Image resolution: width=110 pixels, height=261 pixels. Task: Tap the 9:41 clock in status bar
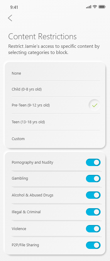[14, 7]
